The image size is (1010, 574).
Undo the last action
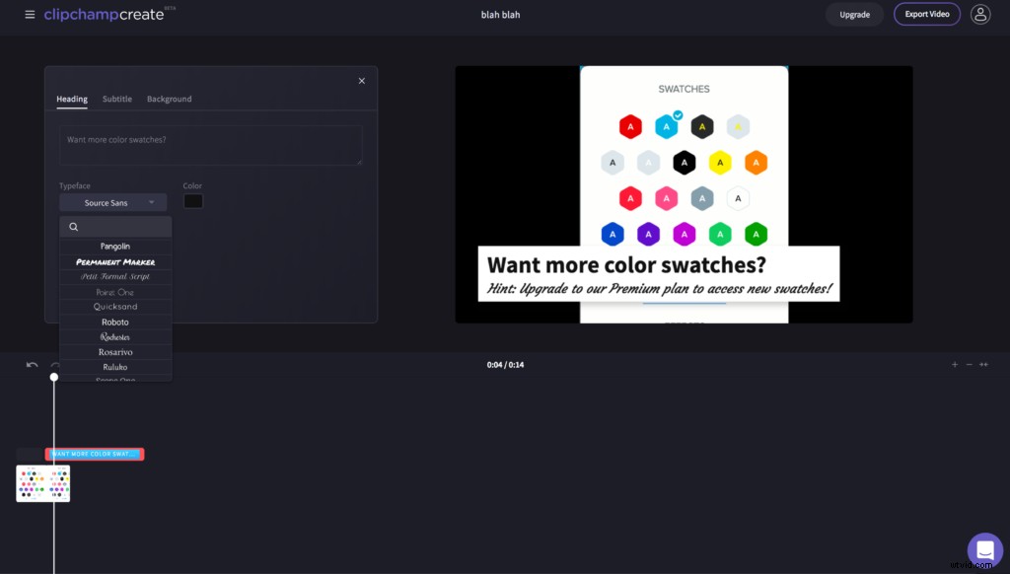point(30,364)
